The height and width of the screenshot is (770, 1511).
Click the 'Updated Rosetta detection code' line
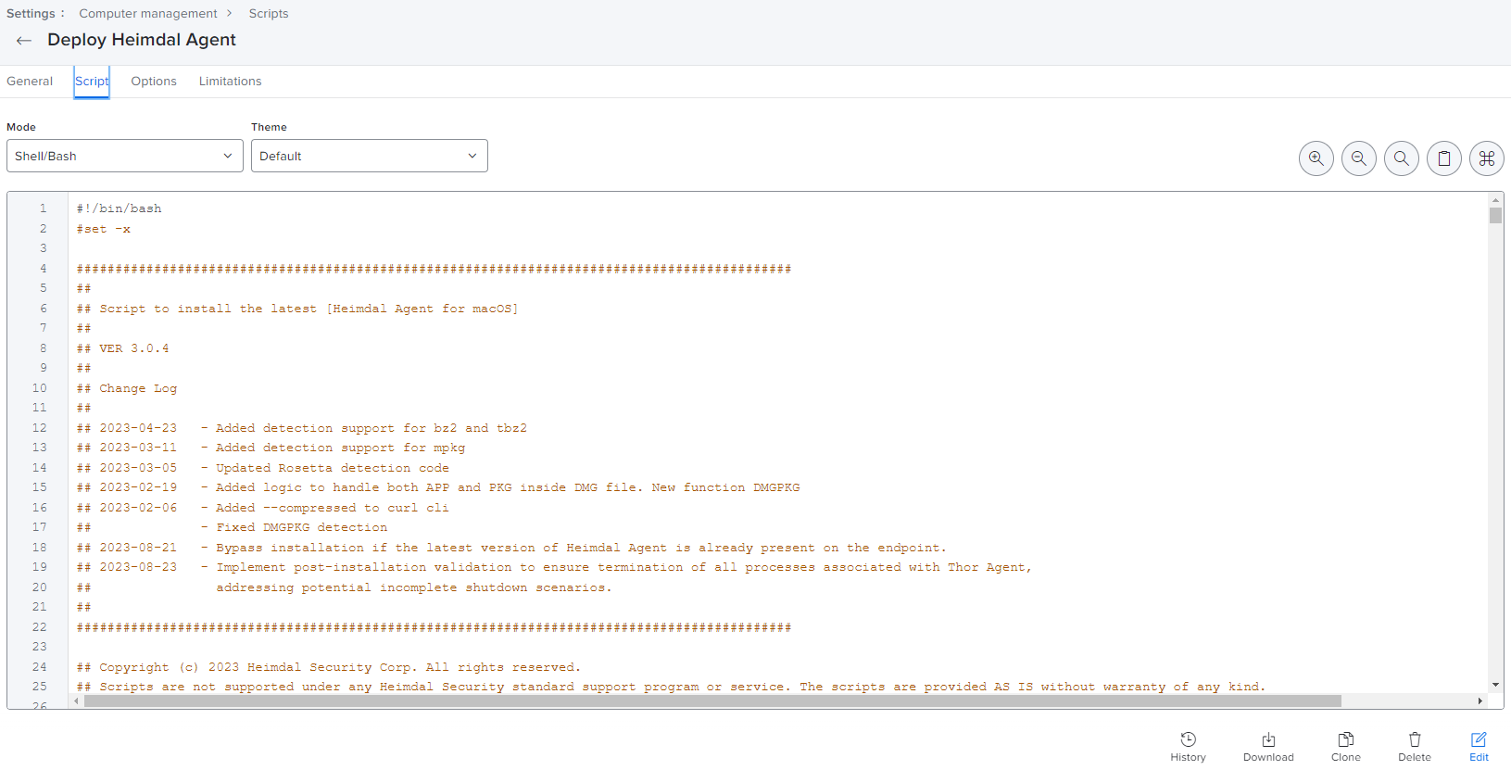click(262, 468)
